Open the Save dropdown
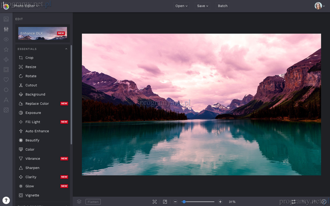Image resolution: width=330 pixels, height=206 pixels. point(203,6)
